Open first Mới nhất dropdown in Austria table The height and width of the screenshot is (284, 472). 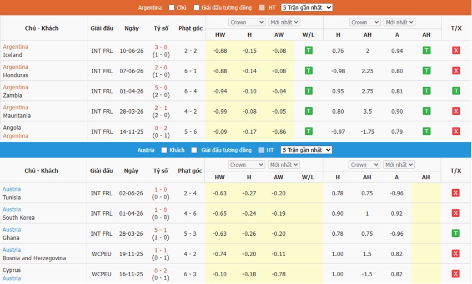coord(283,165)
